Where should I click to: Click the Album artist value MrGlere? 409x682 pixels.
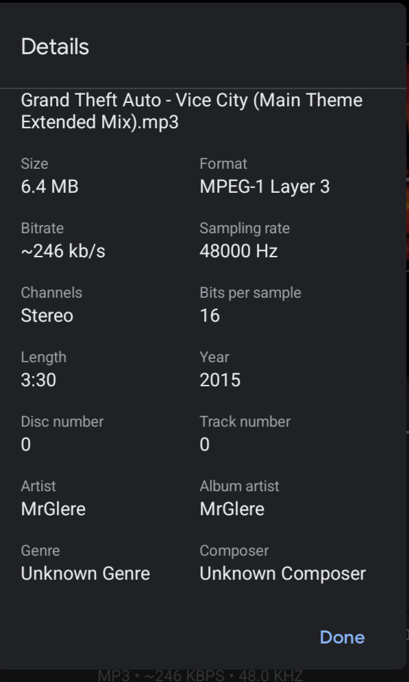point(230,508)
